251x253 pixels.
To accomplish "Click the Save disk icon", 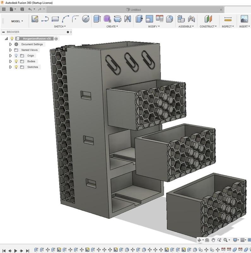I will point(22,9).
